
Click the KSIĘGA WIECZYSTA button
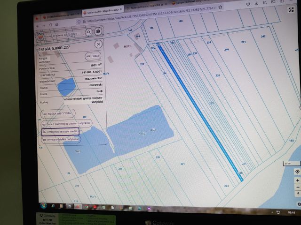point(58,113)
